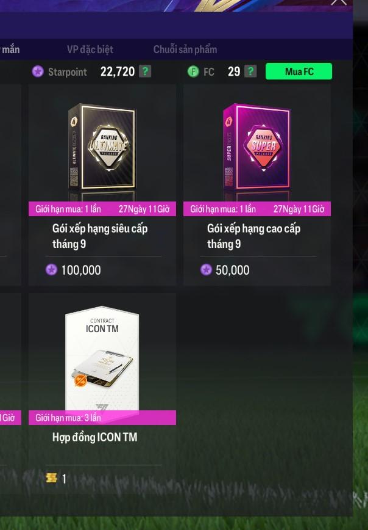Click the Contract ICON TM card image

tap(102, 358)
